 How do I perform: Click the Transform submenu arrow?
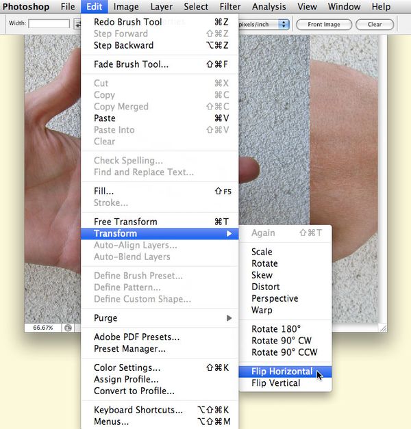click(229, 233)
